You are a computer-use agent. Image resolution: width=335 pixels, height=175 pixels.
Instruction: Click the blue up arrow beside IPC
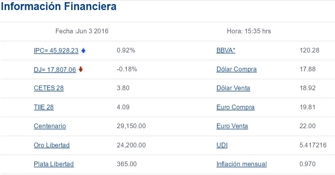[83, 50]
